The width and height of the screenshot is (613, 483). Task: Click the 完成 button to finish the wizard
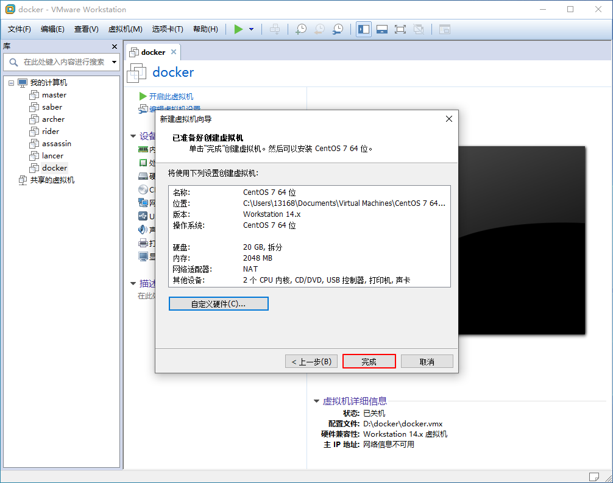point(369,361)
